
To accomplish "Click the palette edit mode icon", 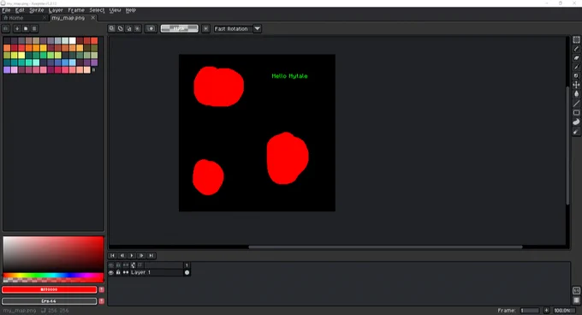I will [6, 28].
